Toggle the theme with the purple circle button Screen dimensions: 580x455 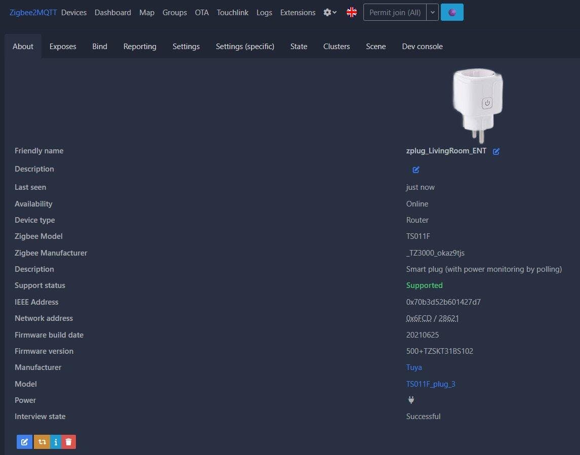pos(452,13)
